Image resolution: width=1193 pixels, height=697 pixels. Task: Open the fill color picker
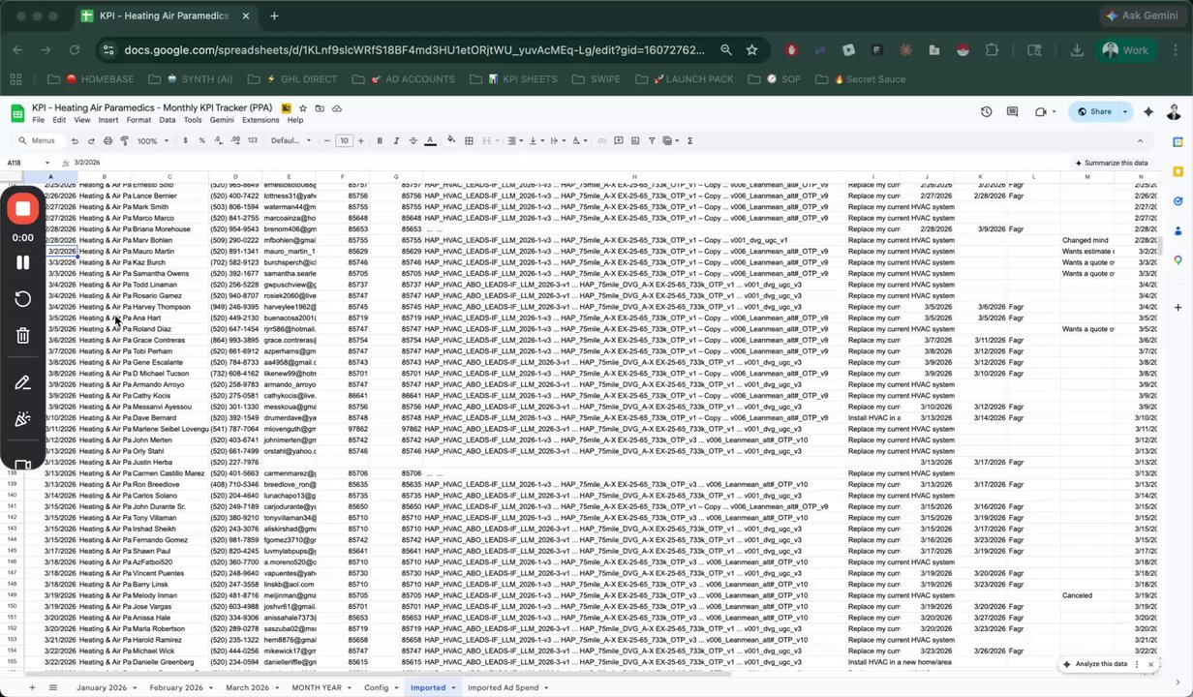point(451,140)
